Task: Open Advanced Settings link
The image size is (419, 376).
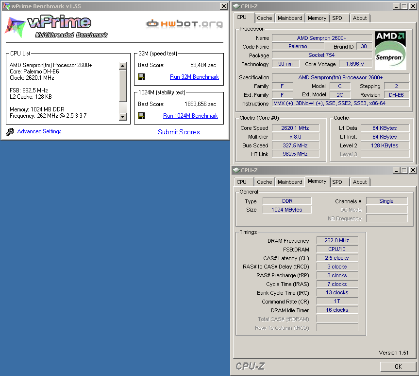Action: (39, 131)
